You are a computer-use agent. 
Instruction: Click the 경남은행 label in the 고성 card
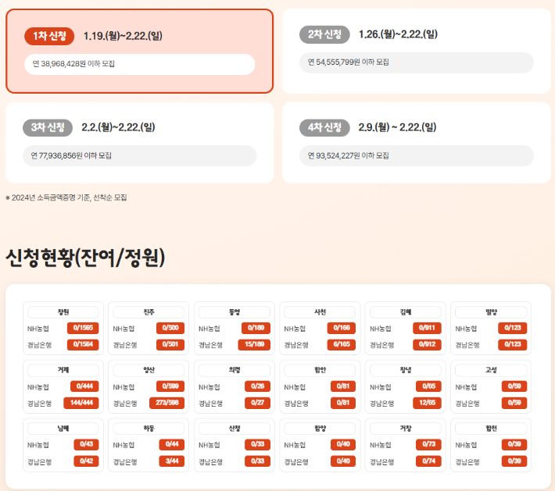click(467, 404)
